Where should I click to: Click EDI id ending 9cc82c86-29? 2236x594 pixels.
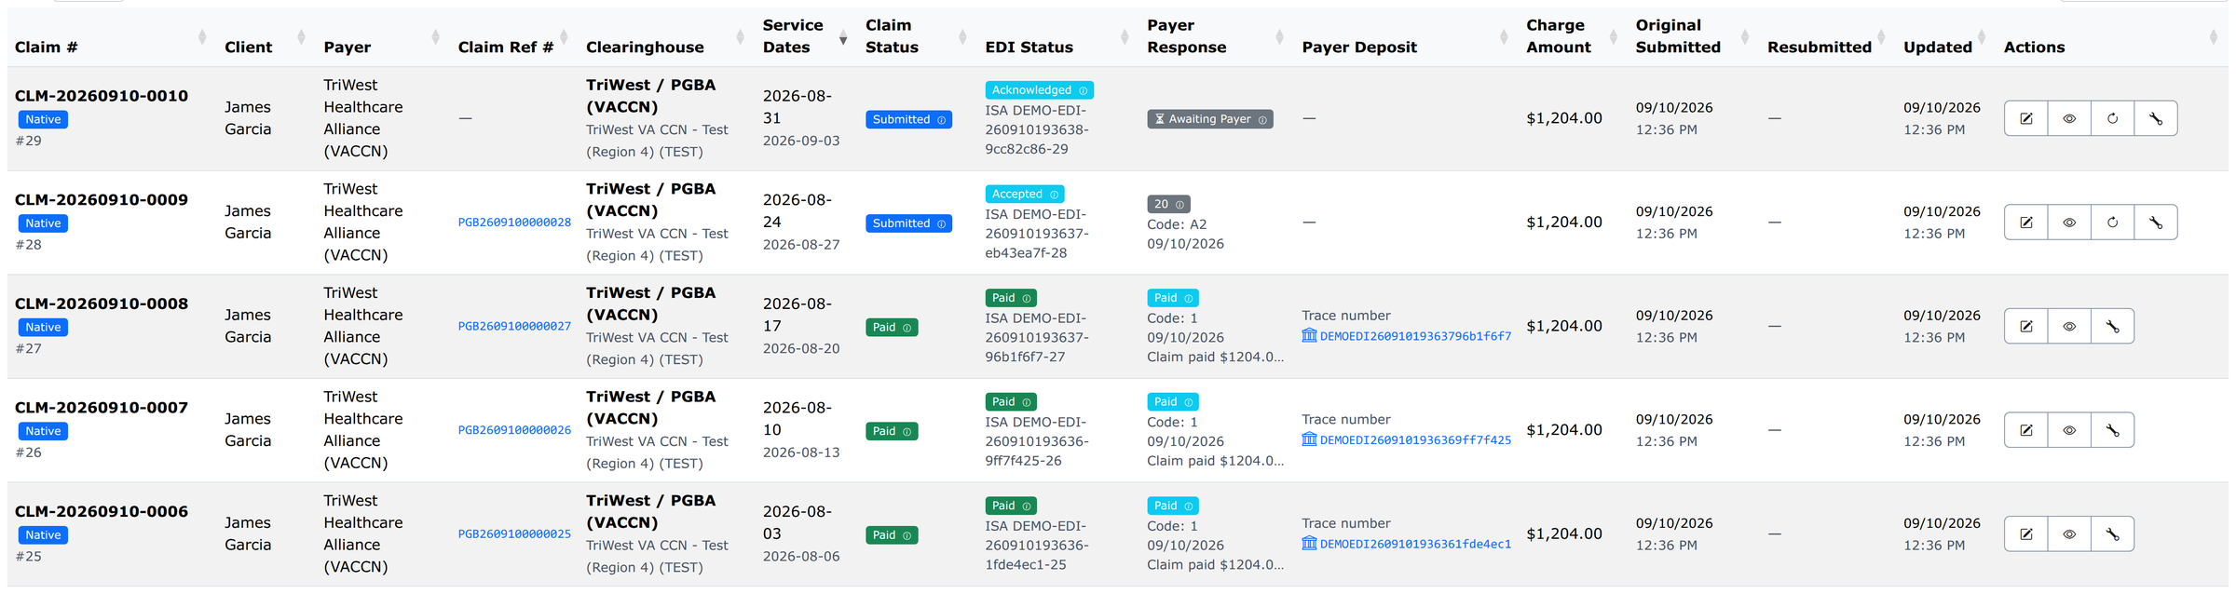pos(1027,149)
